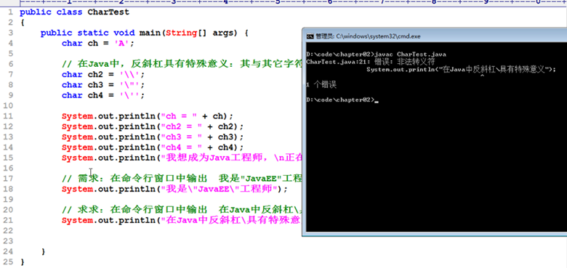
Task: Click the comment on line 6 about 反斜杠
Action: 182,65
